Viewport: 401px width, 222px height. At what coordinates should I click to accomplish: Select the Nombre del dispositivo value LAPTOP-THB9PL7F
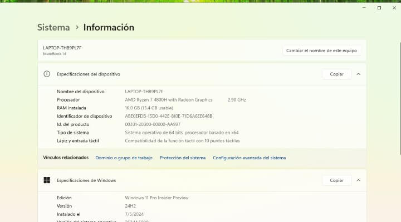[144, 92]
